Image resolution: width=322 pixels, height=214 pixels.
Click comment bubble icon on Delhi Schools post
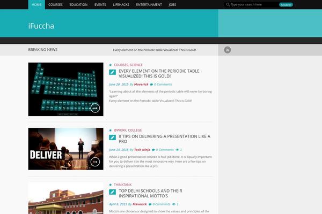tap(150, 204)
